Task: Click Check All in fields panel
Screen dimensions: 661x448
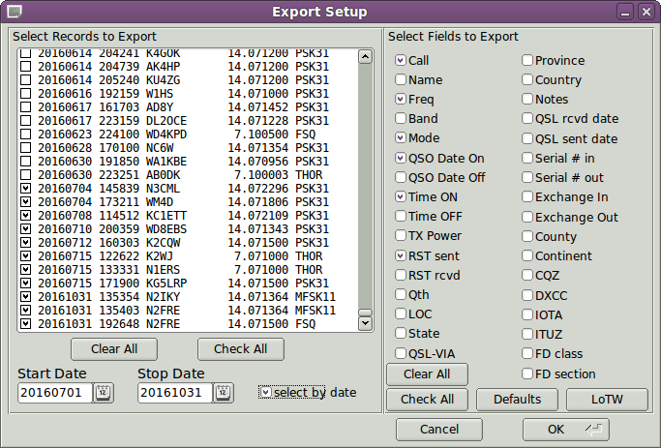Action: [427, 399]
